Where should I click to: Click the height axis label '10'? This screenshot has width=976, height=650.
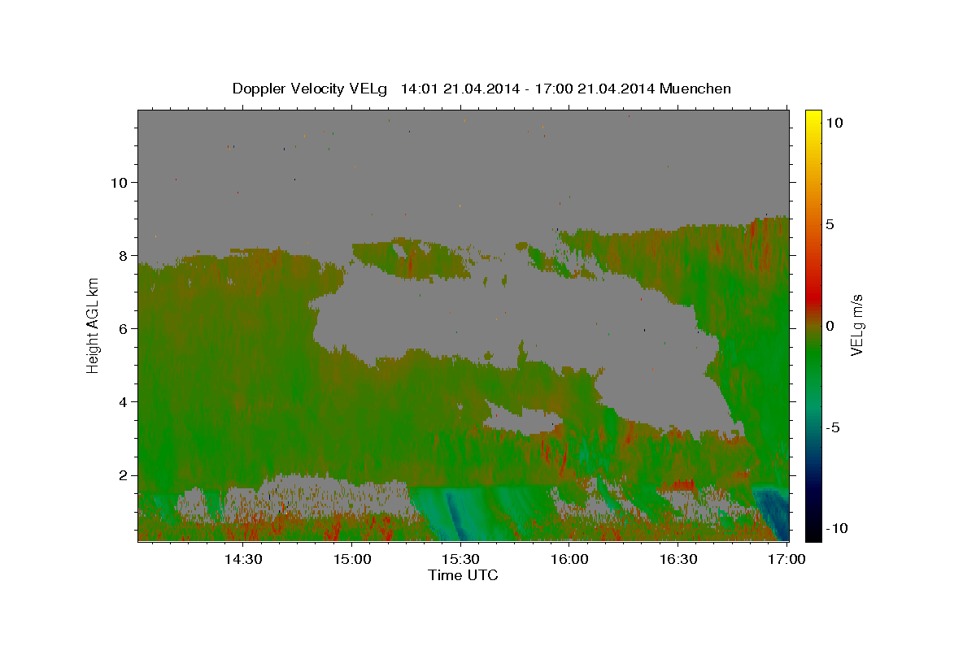click(x=119, y=182)
